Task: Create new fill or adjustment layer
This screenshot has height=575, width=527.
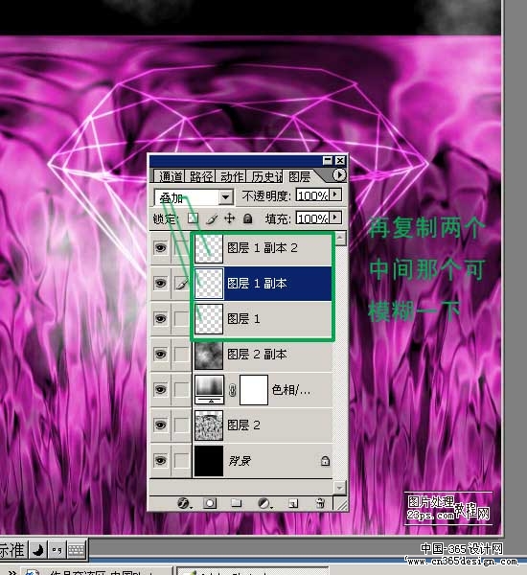Action: pos(264,503)
